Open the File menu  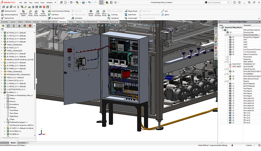pyautogui.click(x=21, y=3)
